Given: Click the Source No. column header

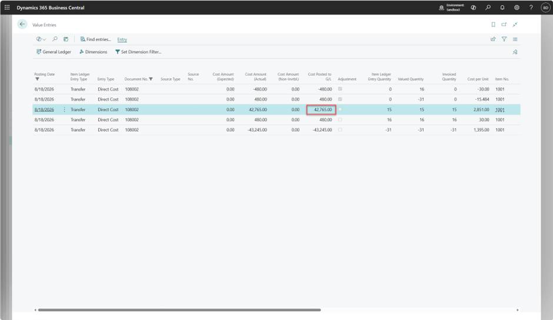Looking at the screenshot, I should pyautogui.click(x=194, y=77).
